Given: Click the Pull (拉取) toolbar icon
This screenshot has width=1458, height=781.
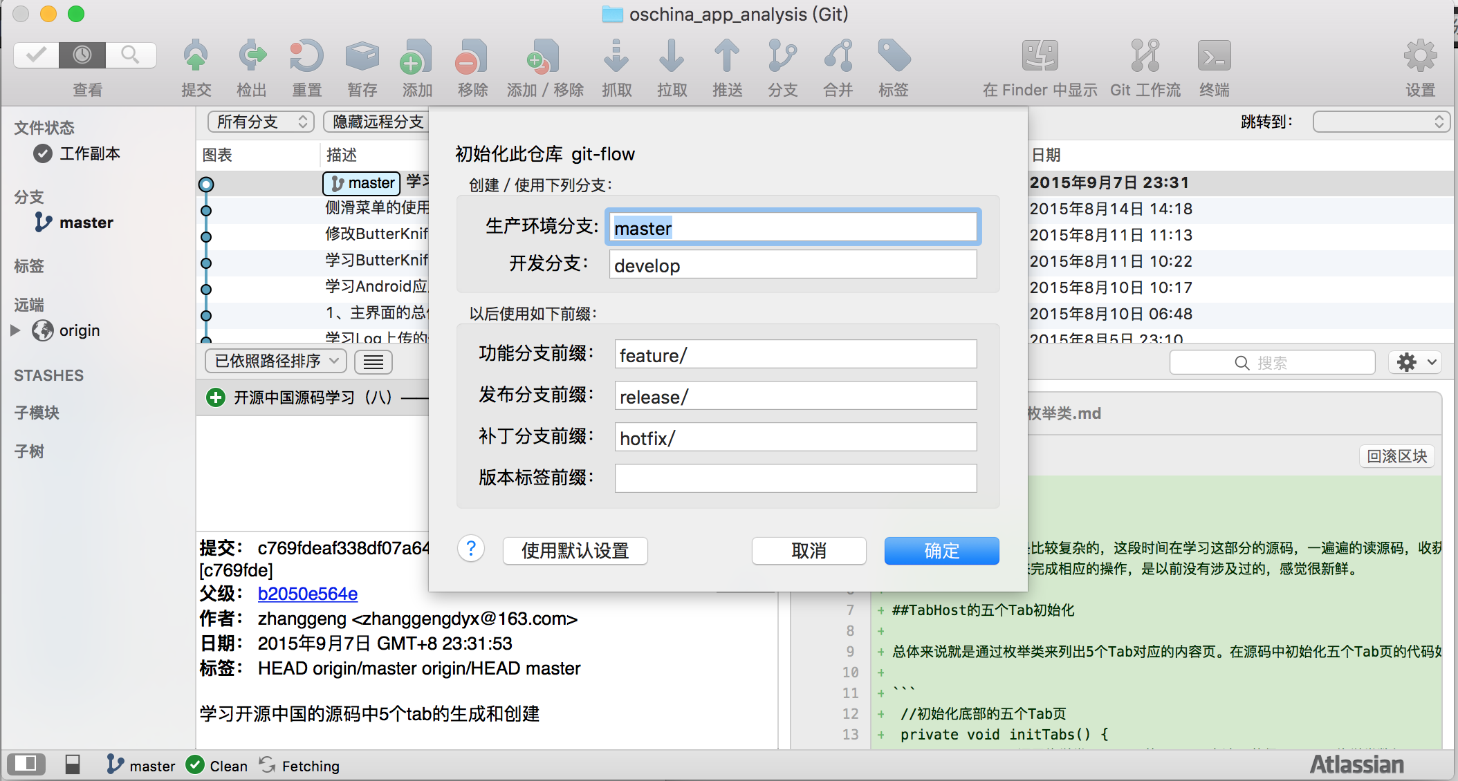Looking at the screenshot, I should coord(672,57).
